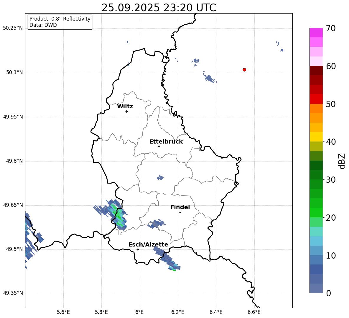Image resolution: width=349 pixels, height=318 pixels.
Task: Click the 6°E longitude label
Action: pos(139,312)
